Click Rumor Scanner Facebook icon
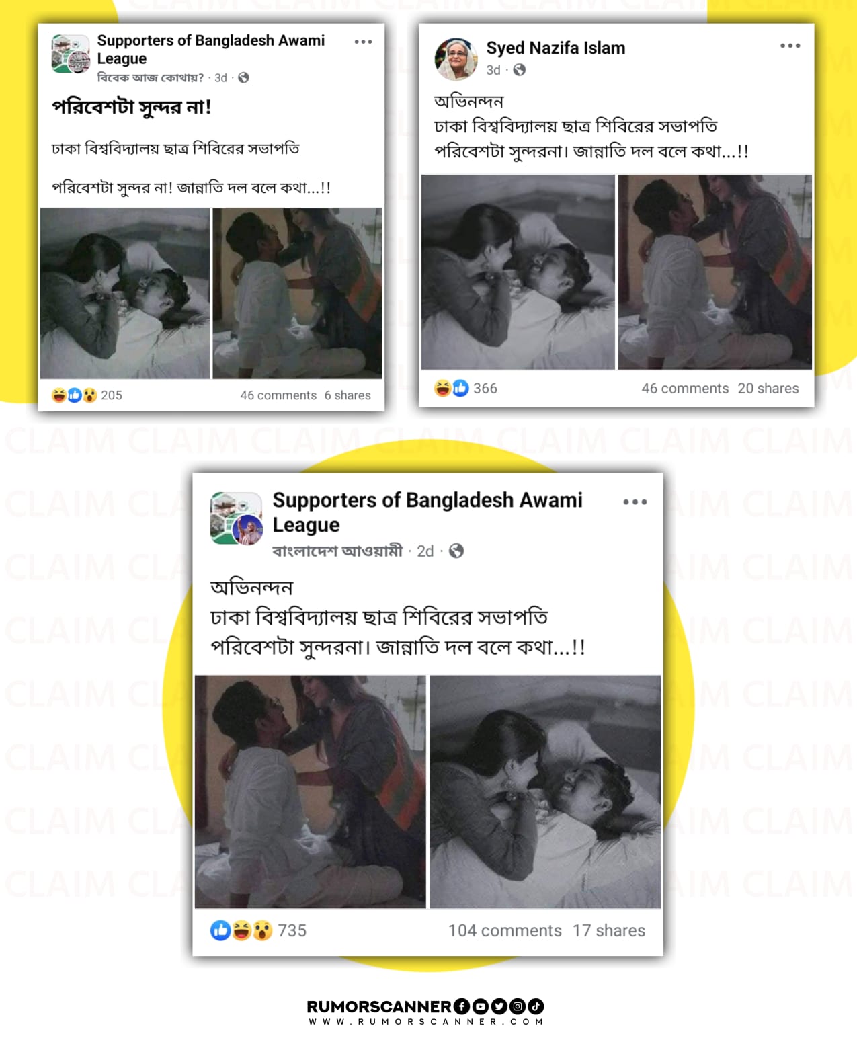Viewport: 857px width, 1042px height. click(462, 1006)
